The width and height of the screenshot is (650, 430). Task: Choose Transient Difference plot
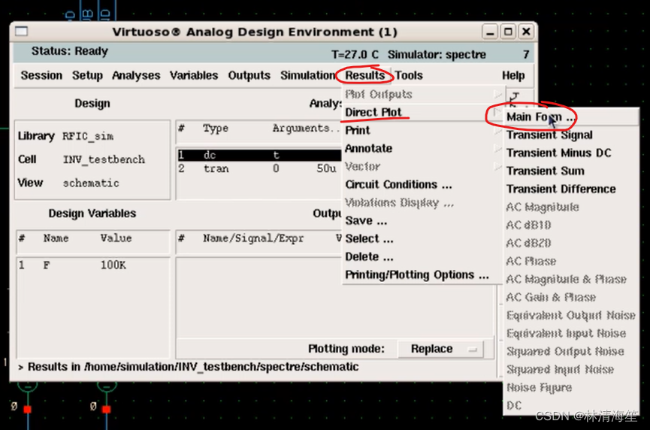(571, 189)
